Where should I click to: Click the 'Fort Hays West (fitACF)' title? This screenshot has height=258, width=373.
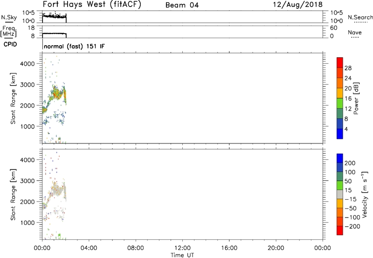[x=92, y=4]
